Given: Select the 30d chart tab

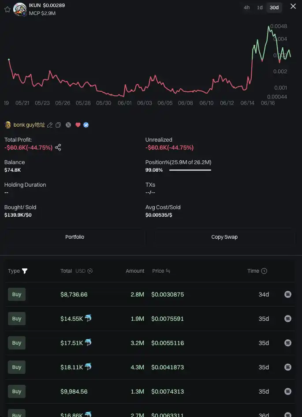Looking at the screenshot, I should point(274,8).
